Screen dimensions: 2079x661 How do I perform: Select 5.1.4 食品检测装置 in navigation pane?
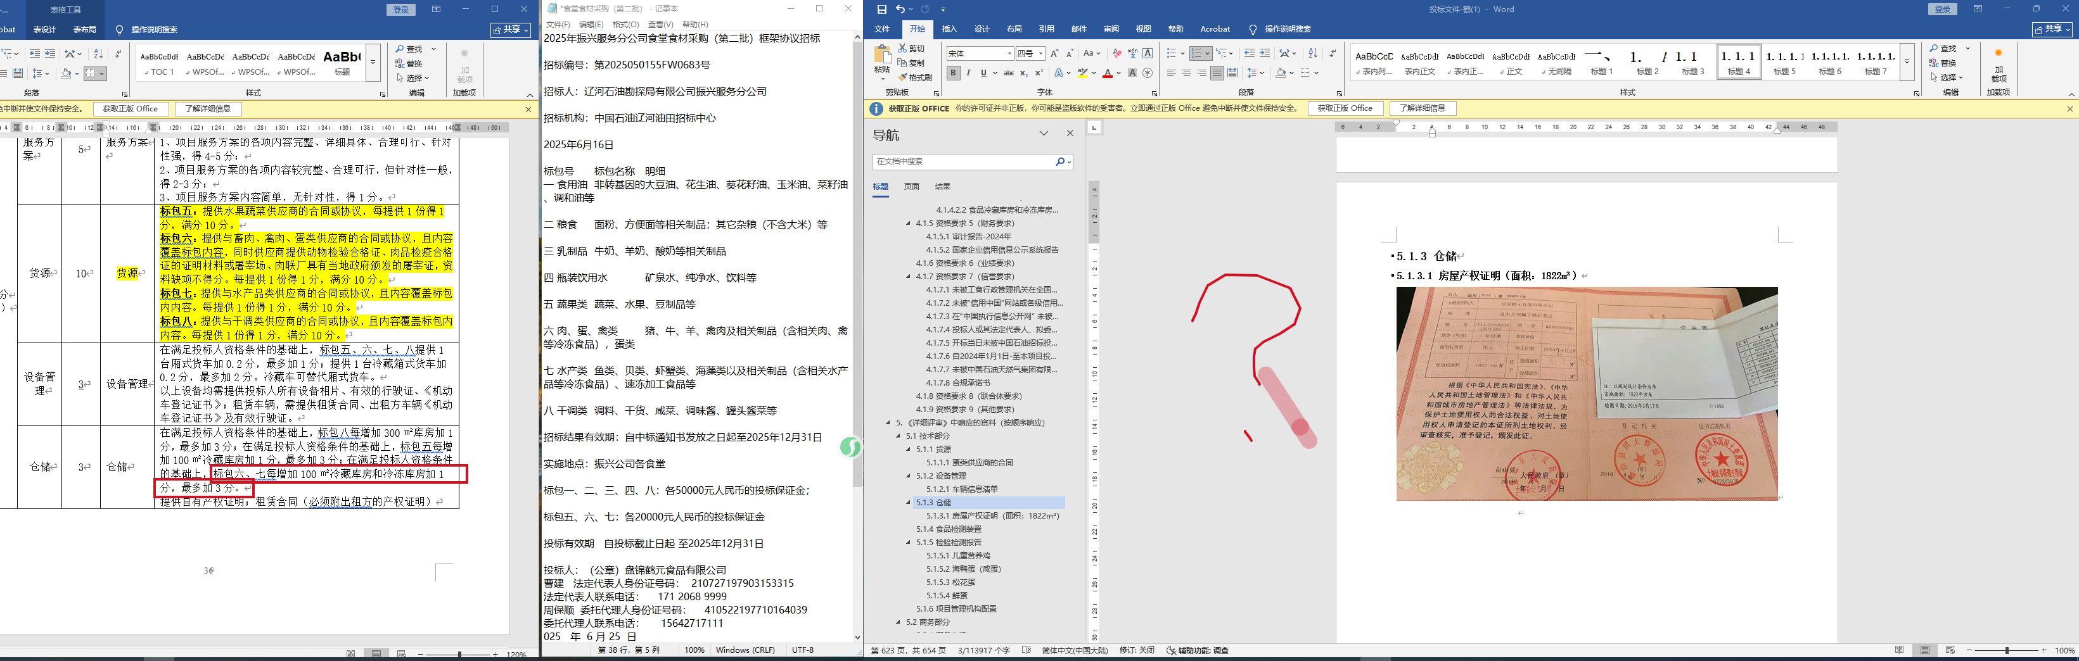(x=949, y=529)
